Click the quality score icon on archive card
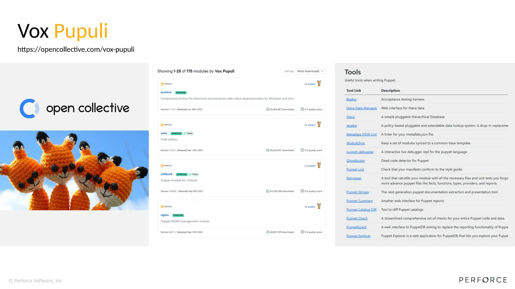Image resolution: width=515 pixels, height=289 pixels. point(302,109)
